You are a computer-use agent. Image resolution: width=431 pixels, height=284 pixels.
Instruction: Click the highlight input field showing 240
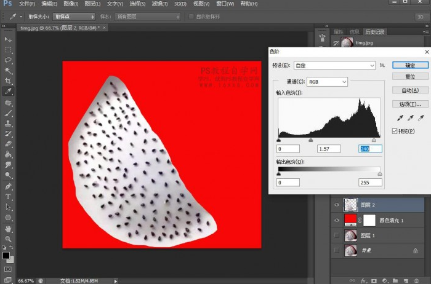(x=370, y=149)
